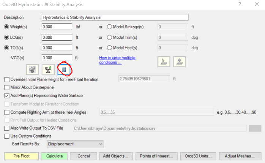Click the blue document report icon button

pos(64,70)
